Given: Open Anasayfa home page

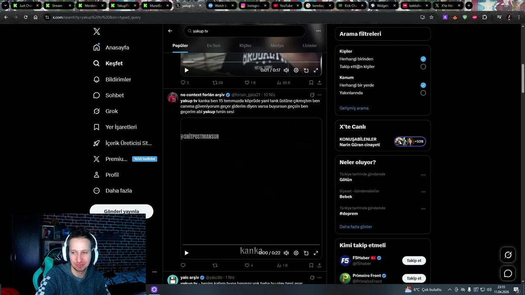Looking at the screenshot, I should tap(111, 48).
